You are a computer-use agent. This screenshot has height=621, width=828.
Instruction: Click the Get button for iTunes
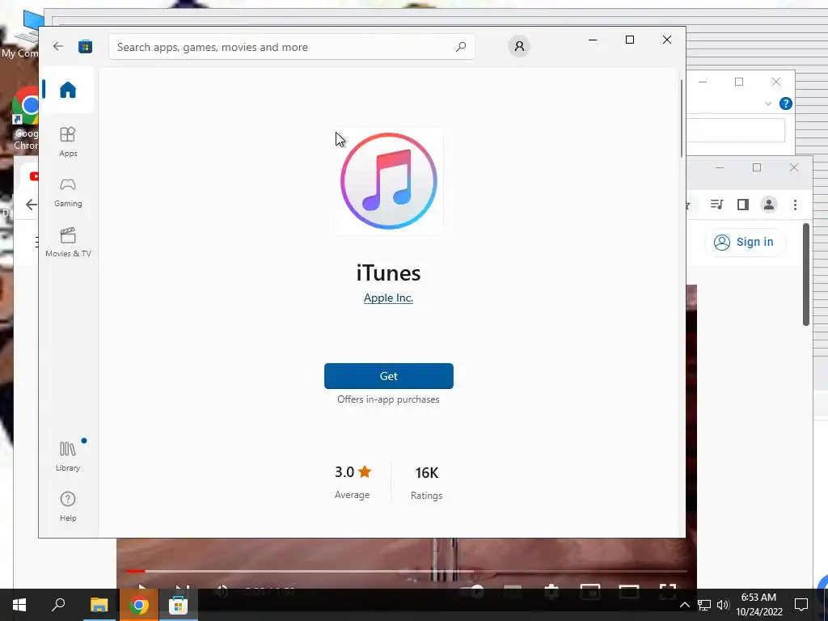pyautogui.click(x=389, y=376)
